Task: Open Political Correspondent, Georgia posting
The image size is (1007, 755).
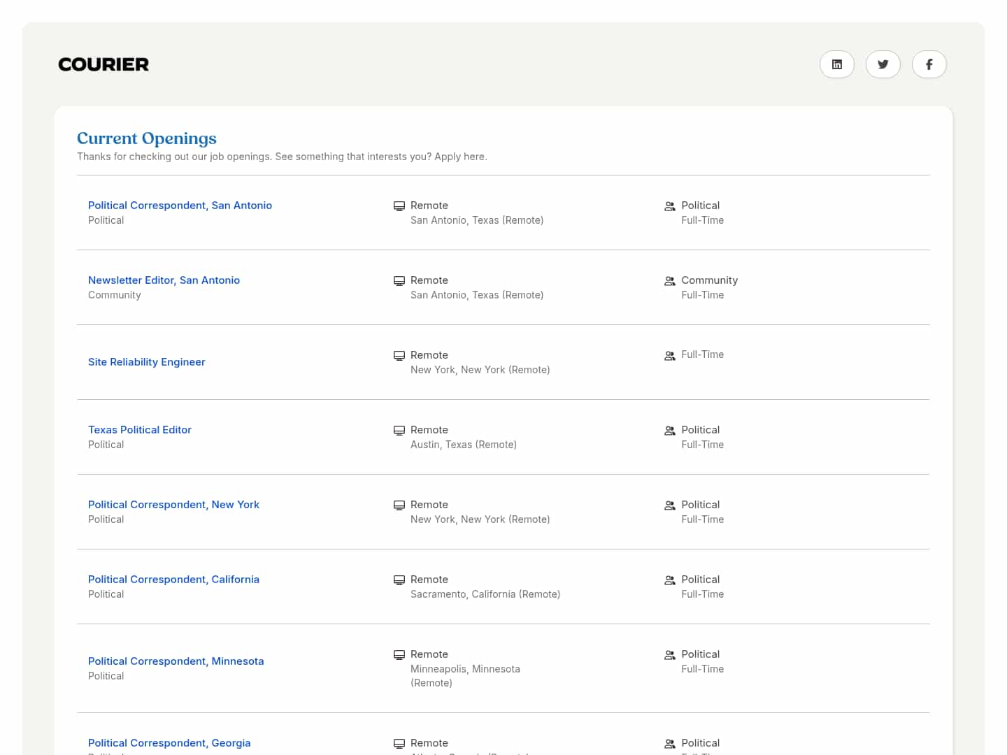Action: coord(169,743)
